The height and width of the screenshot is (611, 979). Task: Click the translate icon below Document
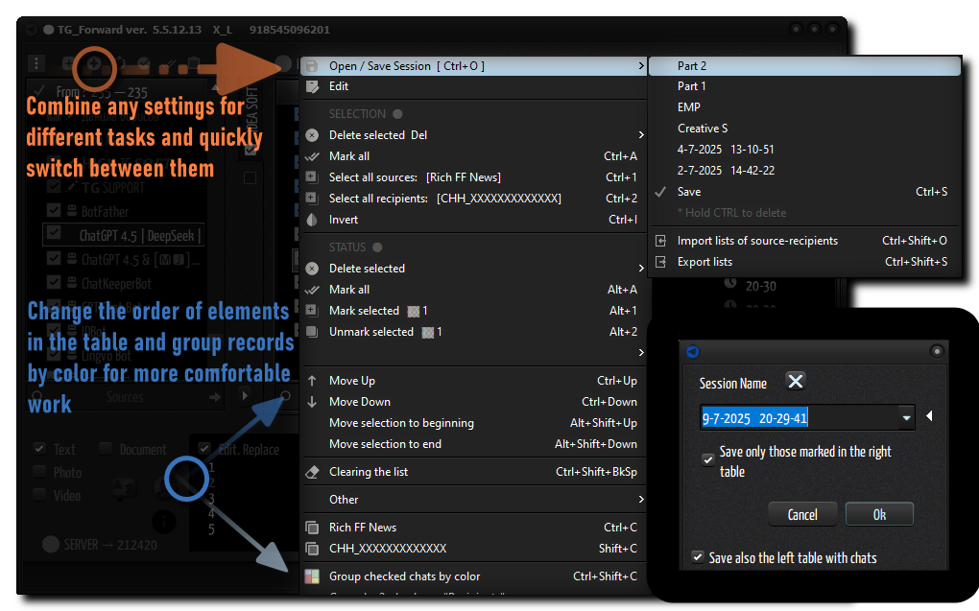click(125, 488)
